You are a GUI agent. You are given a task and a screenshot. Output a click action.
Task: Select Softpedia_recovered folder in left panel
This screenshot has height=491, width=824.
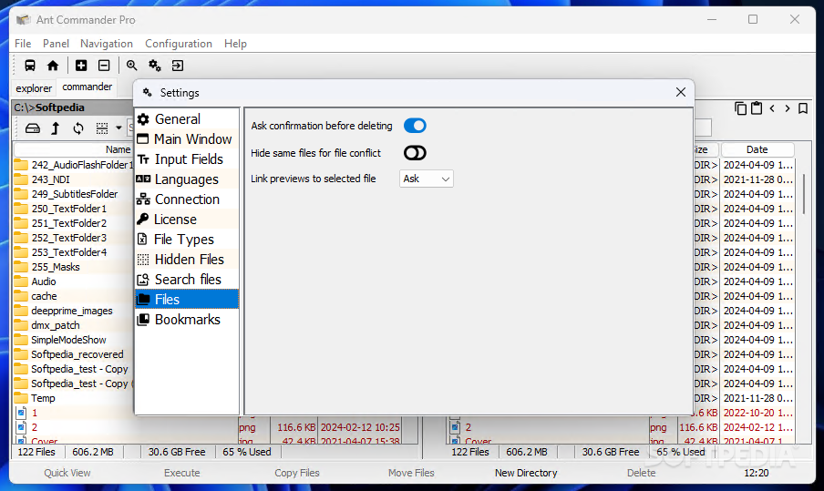pos(77,355)
